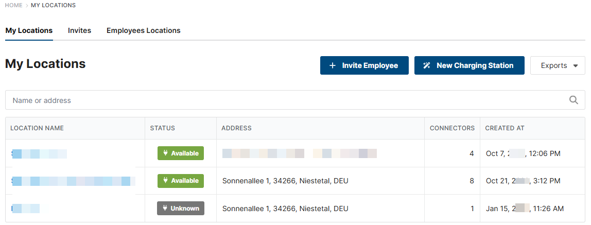The image size is (591, 225).
Task: Sort by the Connectors column header
Action: pyautogui.click(x=452, y=128)
